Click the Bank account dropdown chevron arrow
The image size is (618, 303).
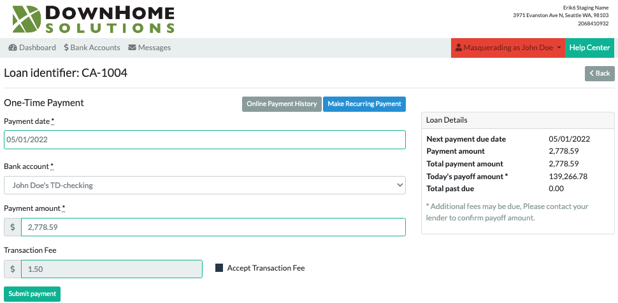399,185
